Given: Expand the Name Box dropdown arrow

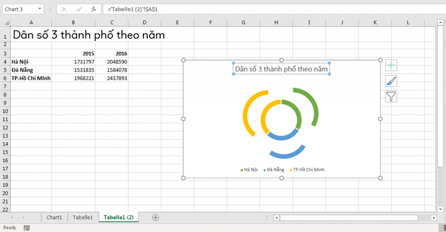Looking at the screenshot, I should click(x=40, y=9).
